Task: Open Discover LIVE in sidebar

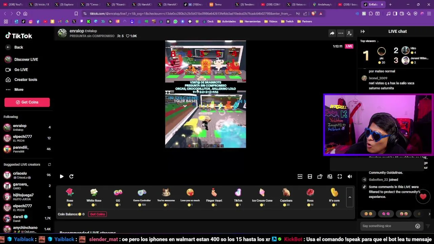Action: click(x=22, y=59)
